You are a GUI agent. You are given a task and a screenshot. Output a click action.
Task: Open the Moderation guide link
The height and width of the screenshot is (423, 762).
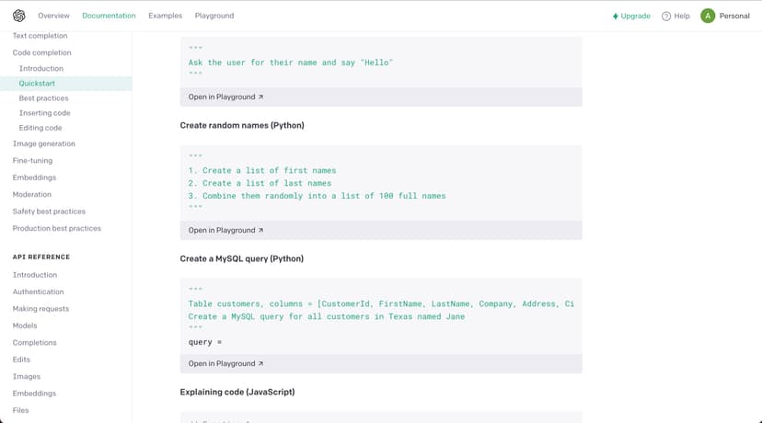pos(32,194)
